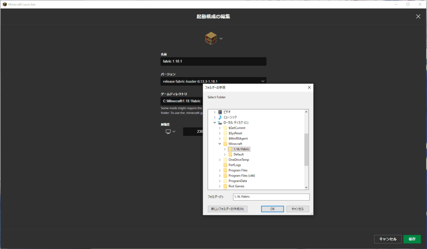The height and width of the screenshot is (249, 427).
Task: Click the 1.18.1fabric folder icon
Action: [230, 149]
